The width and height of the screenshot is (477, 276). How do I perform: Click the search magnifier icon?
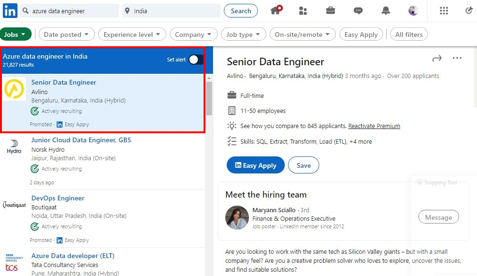pos(26,11)
